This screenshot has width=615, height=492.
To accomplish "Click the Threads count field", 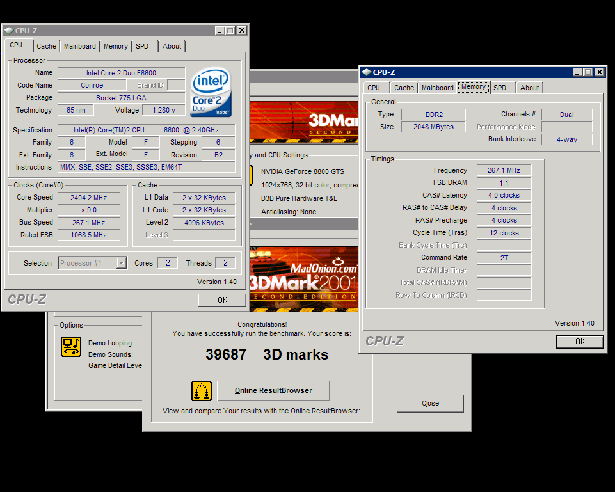I will pyautogui.click(x=225, y=263).
